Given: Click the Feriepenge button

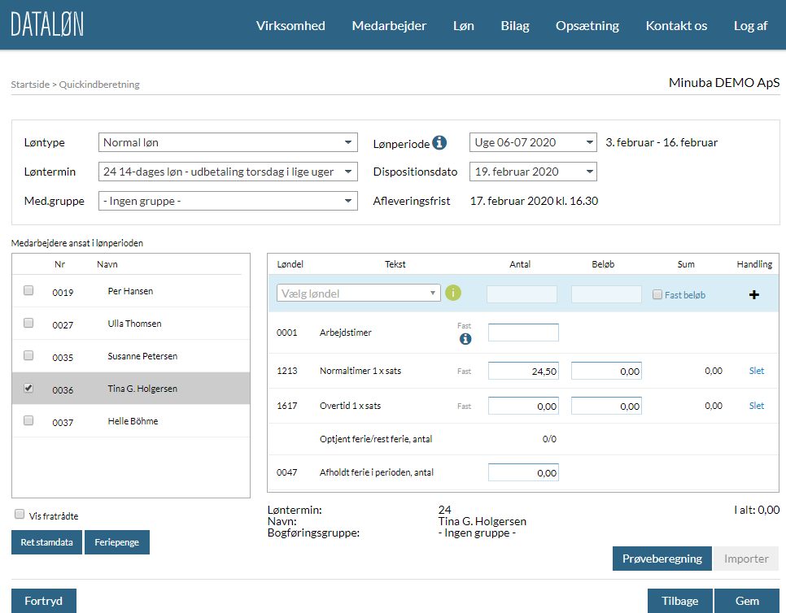Looking at the screenshot, I should 117,542.
